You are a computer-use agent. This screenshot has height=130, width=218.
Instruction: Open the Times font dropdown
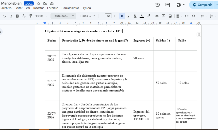tap(88, 16)
